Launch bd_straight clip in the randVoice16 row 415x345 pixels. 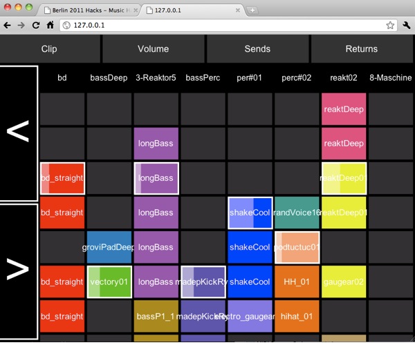coord(62,213)
